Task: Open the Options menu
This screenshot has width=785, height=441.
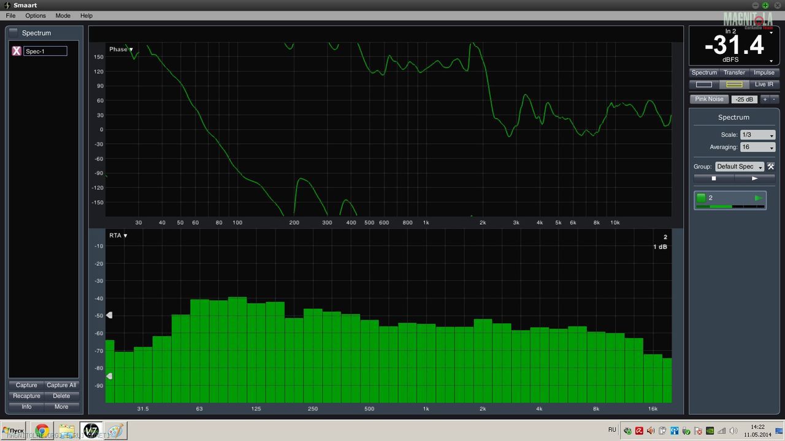Action: (x=36, y=15)
